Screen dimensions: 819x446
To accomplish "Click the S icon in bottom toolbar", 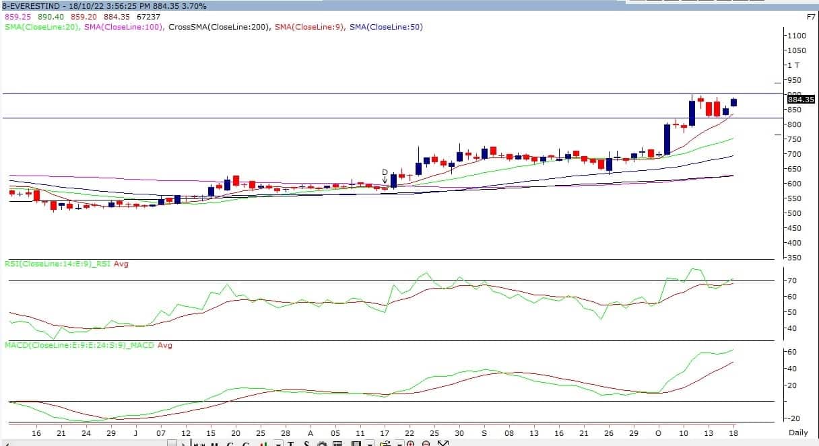I will tap(306, 443).
